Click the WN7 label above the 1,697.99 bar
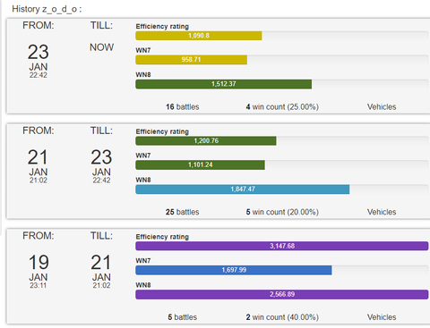This screenshot has width=430, height=328. [143, 261]
